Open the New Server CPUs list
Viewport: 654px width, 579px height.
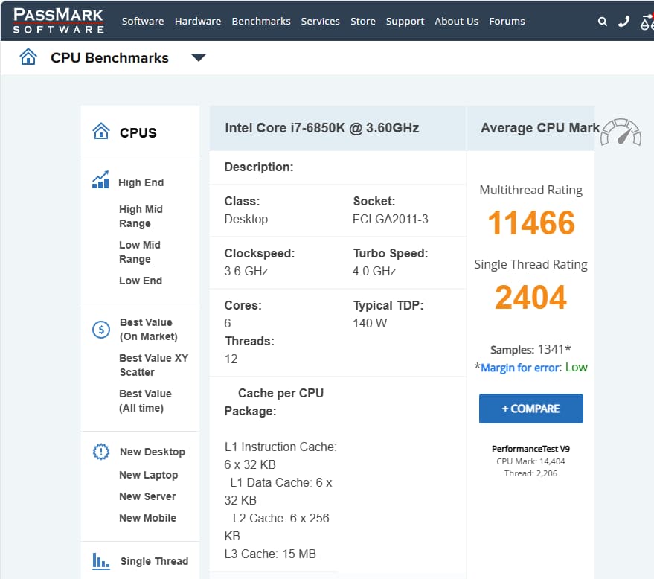tap(147, 496)
